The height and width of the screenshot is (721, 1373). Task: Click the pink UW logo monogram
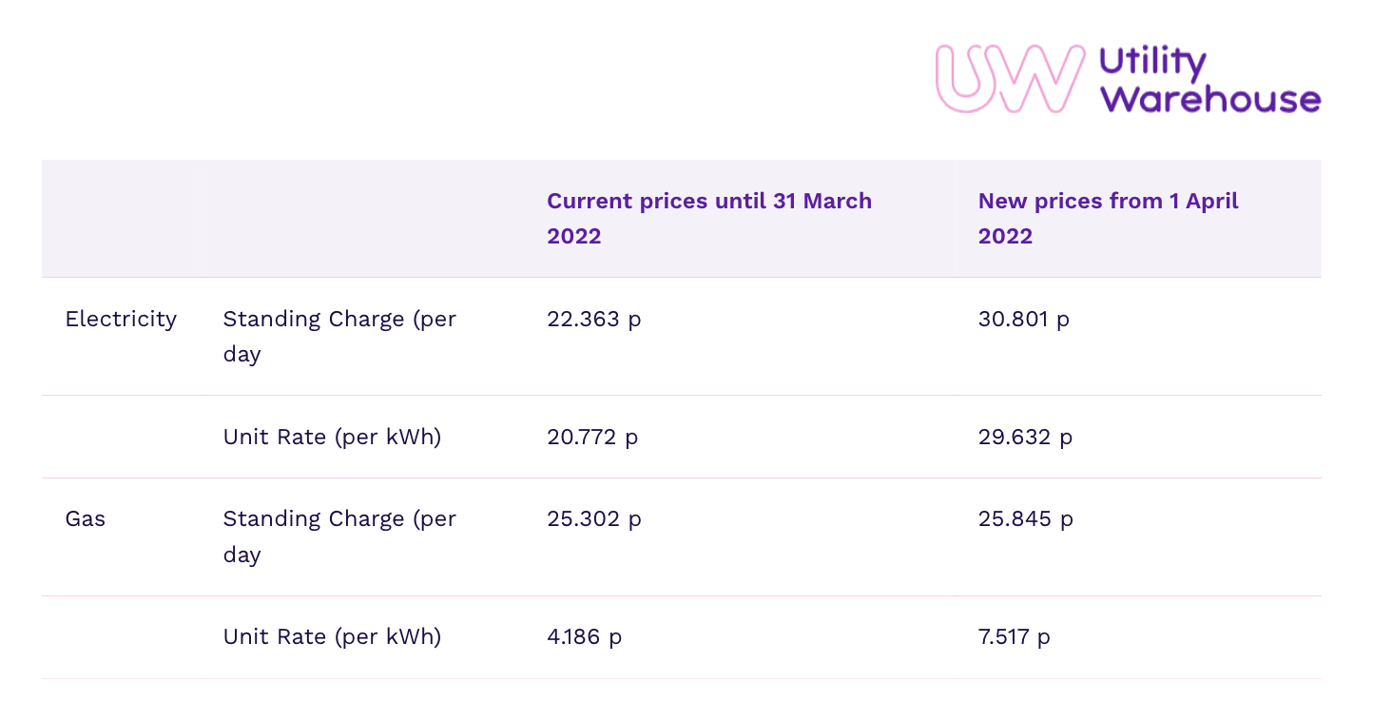pos(1008,78)
